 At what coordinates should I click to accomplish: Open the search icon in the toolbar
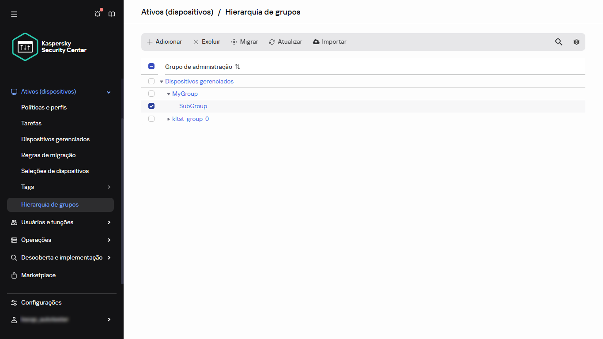[558, 41]
